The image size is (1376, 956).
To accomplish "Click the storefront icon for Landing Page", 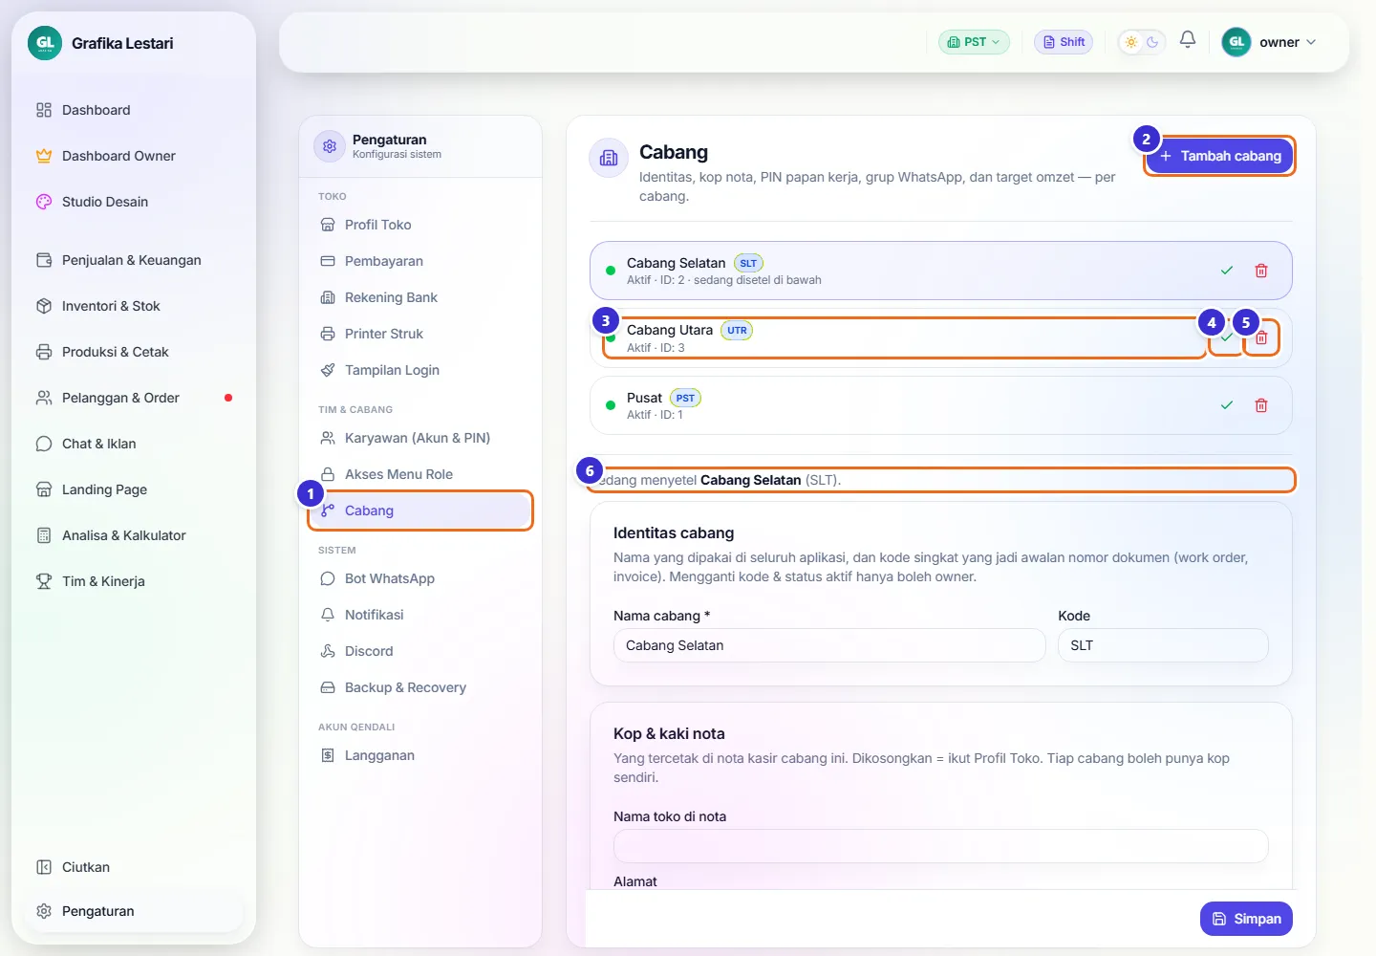I will (44, 489).
